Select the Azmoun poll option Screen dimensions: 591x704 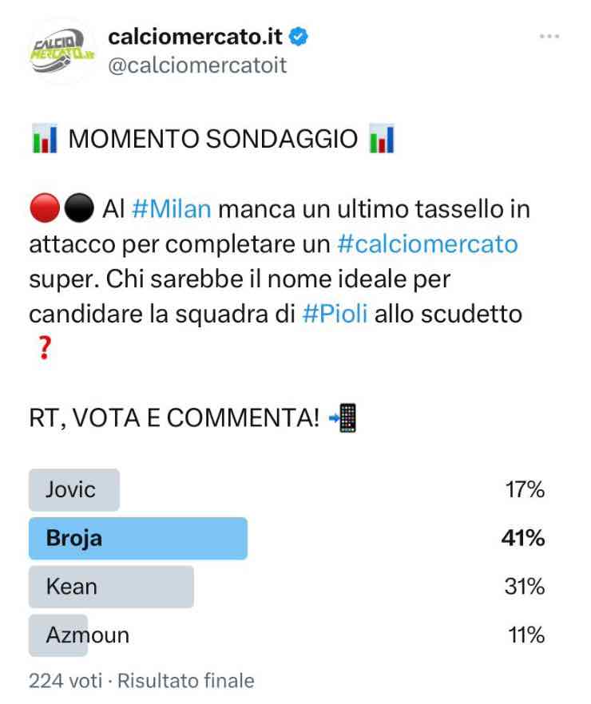click(58, 635)
